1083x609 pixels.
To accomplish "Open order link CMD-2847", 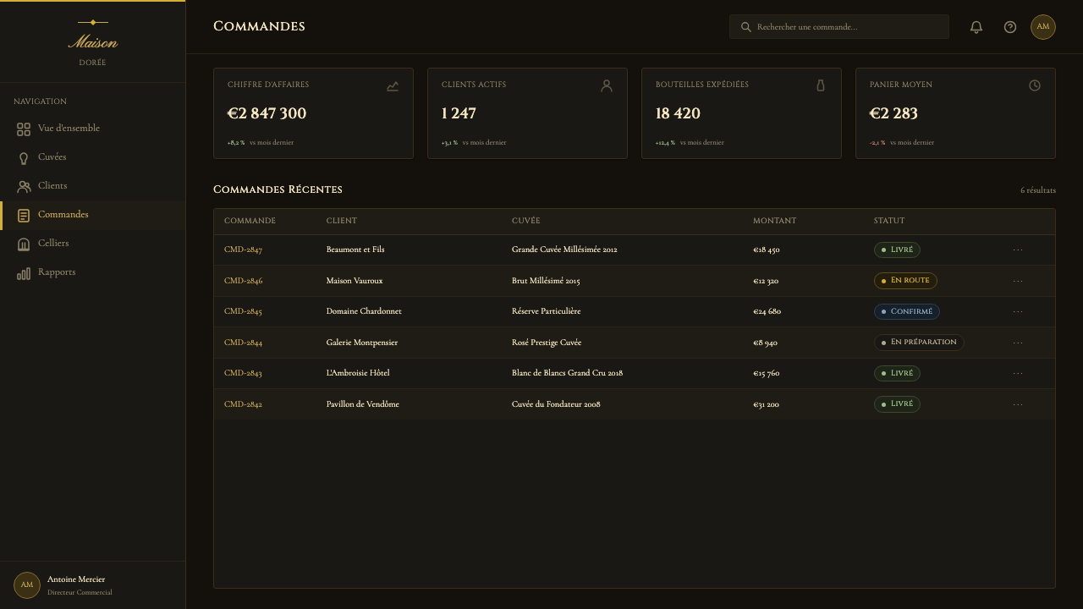I will [x=243, y=250].
